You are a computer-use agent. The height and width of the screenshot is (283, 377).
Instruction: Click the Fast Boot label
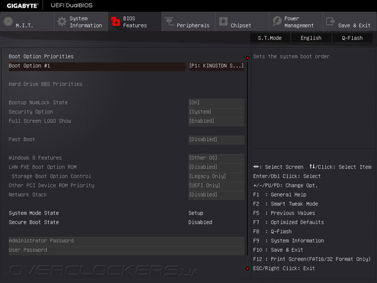(22, 139)
